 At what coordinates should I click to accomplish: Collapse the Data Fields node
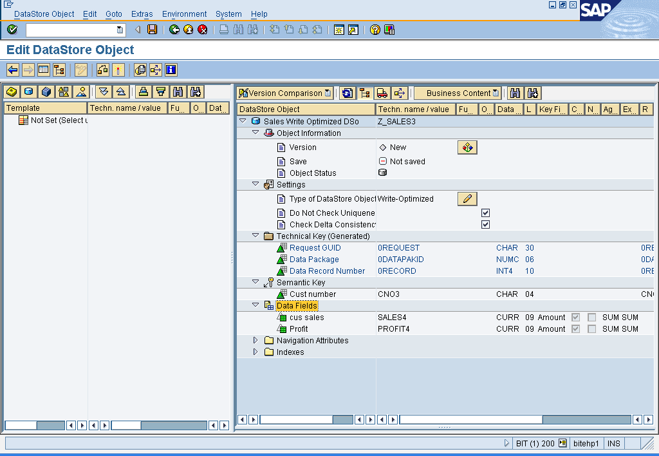pos(255,305)
